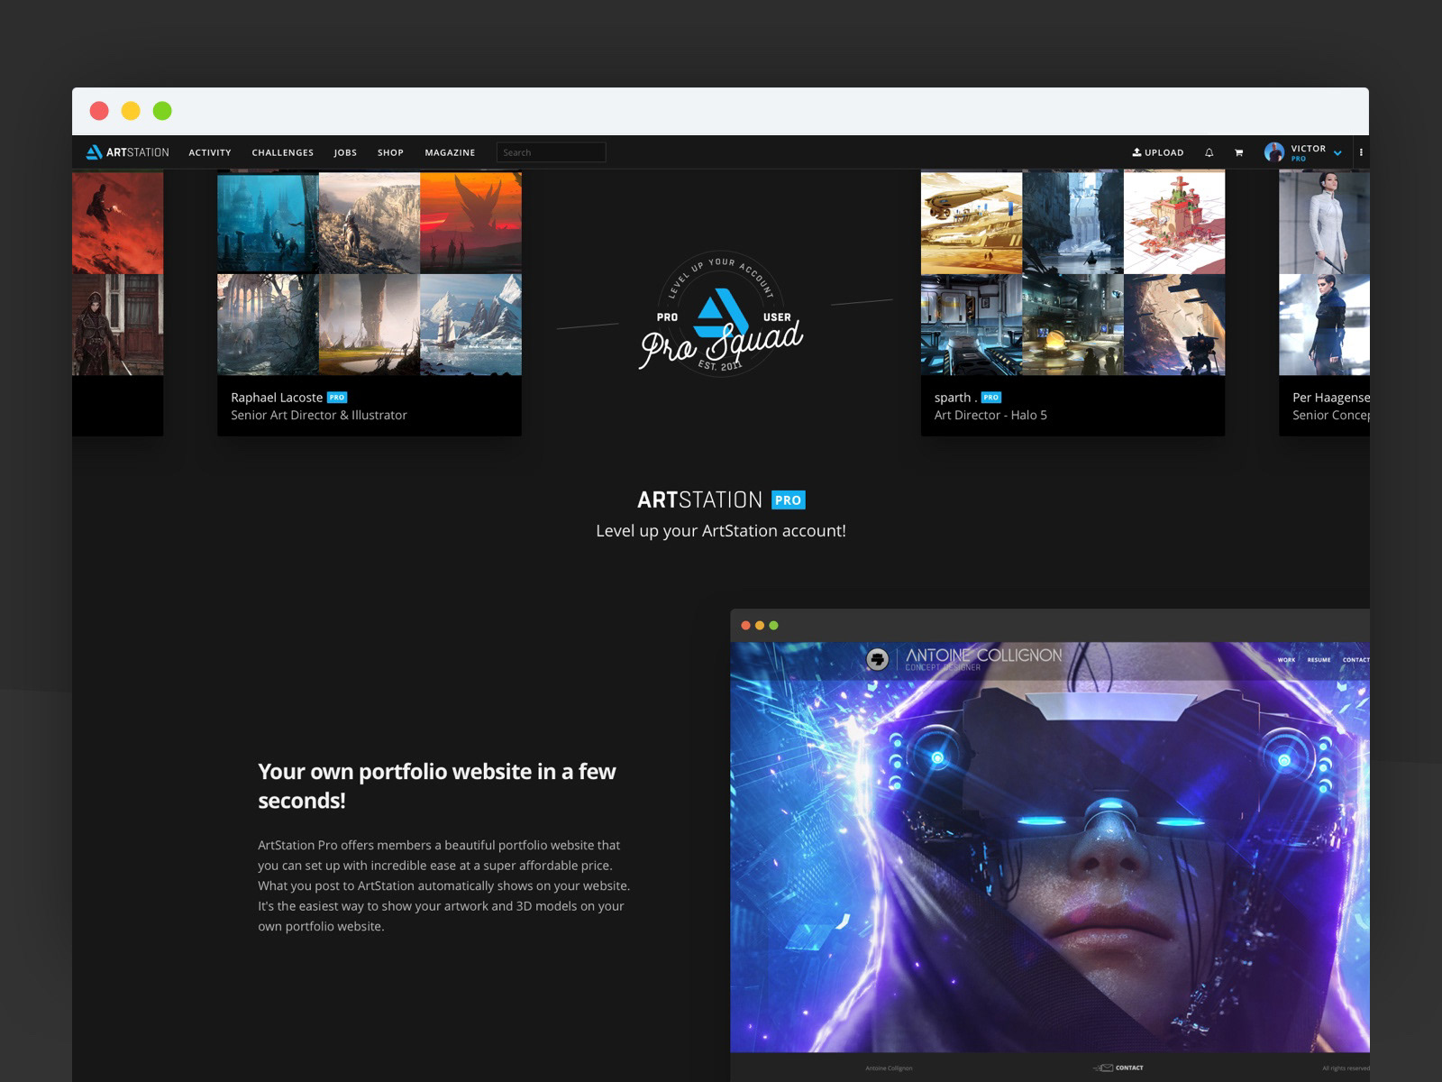Open Work tab in portfolio preview

click(1286, 660)
